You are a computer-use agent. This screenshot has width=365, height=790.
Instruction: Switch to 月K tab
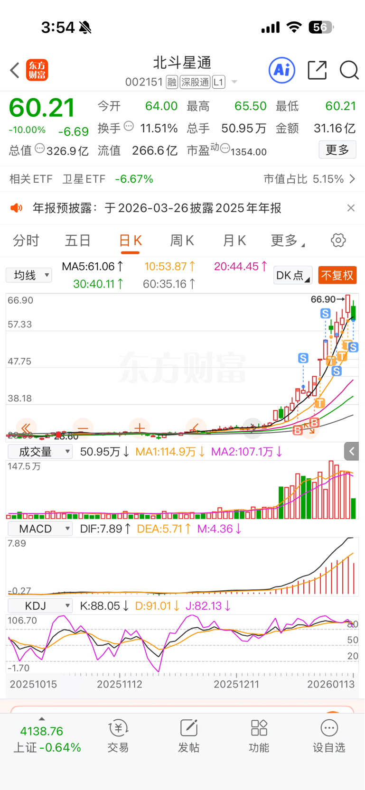[234, 241]
